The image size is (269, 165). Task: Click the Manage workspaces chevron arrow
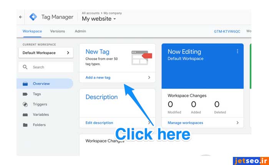coord(237,123)
